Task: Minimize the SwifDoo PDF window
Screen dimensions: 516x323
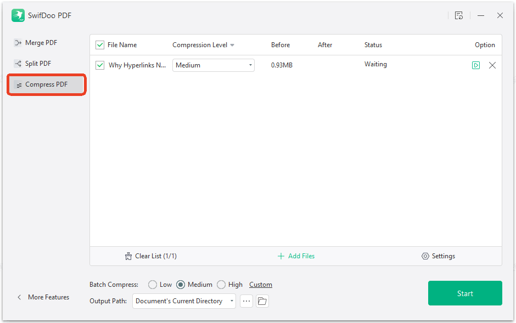Action: (x=481, y=15)
